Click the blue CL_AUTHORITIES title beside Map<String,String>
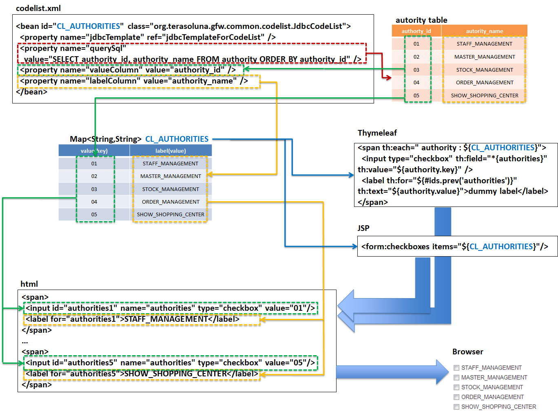The image size is (558, 413). click(x=177, y=139)
